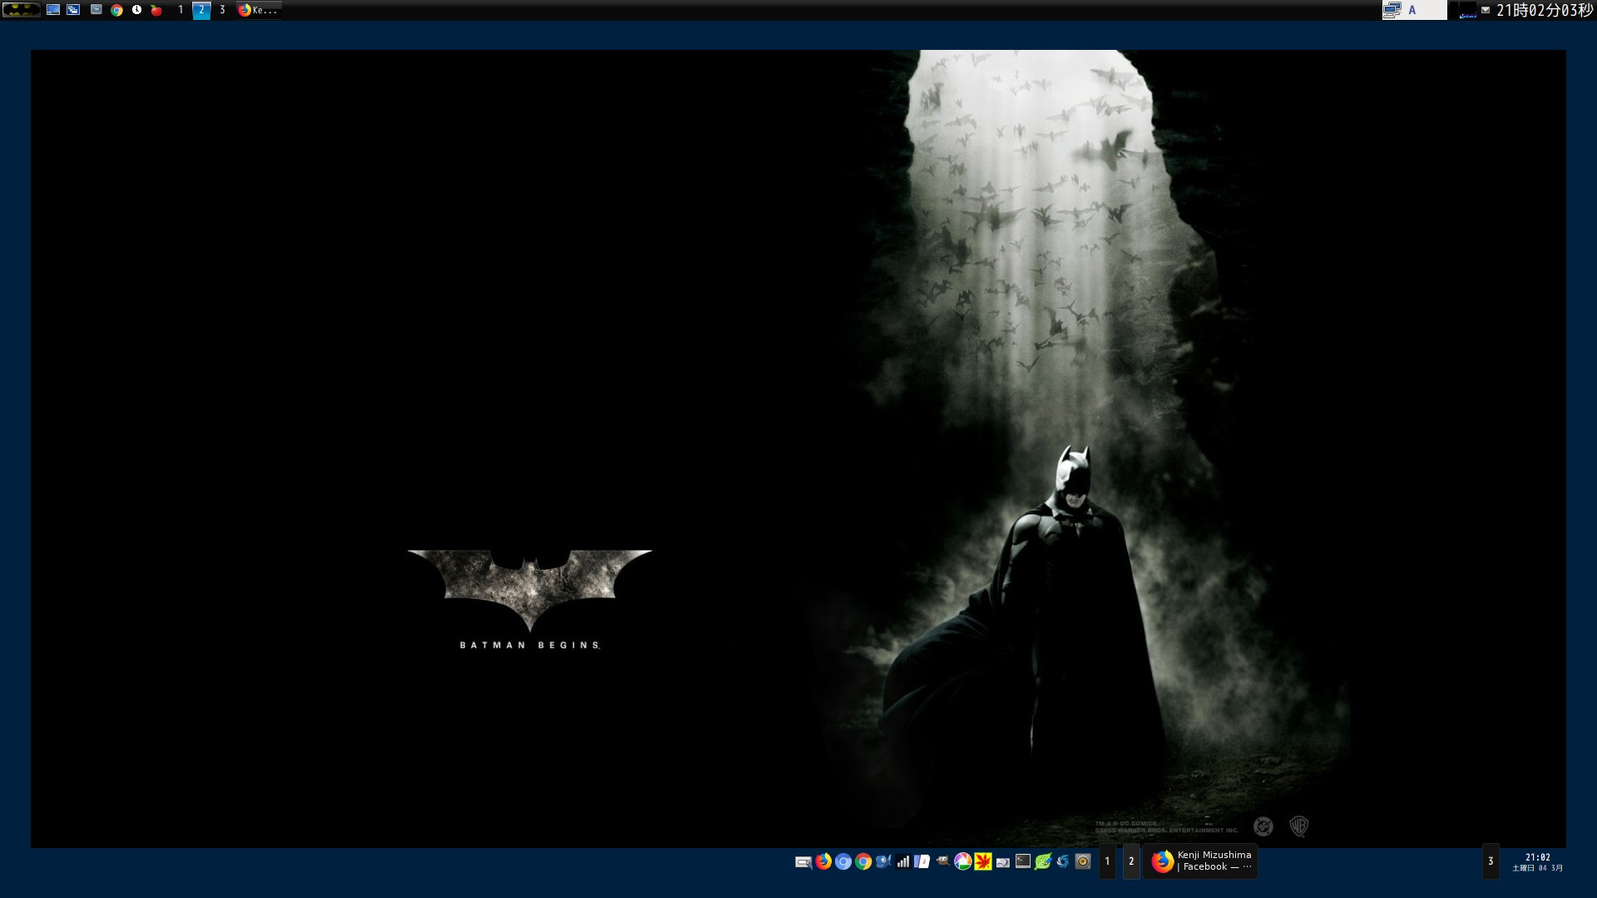The image size is (1597, 898).
Task: Launch the fish messenger icon in the dock
Action: coord(882,861)
